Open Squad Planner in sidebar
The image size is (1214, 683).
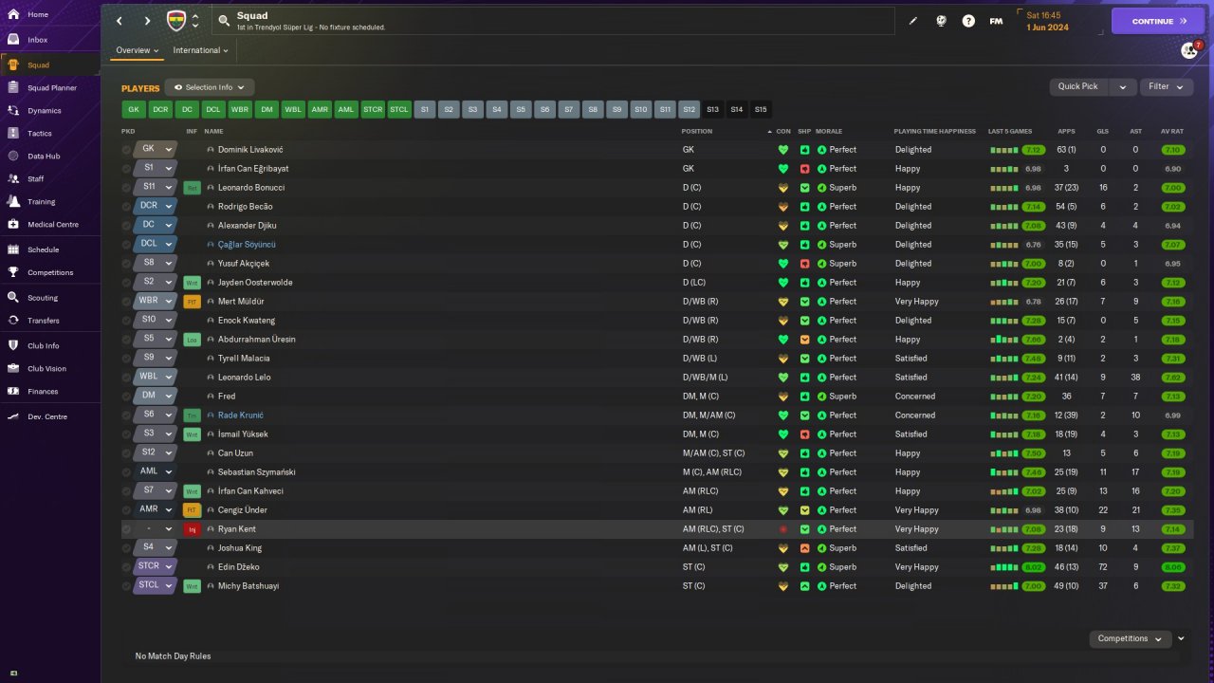pos(51,87)
